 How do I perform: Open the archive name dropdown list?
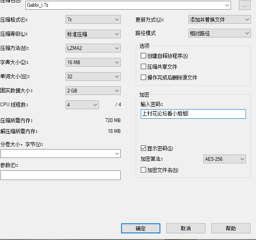coord(227,5)
